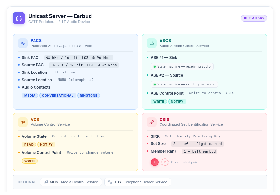This screenshot has height=195, width=280.
Task: Select the red L earbud circle
Action: (x=155, y=162)
